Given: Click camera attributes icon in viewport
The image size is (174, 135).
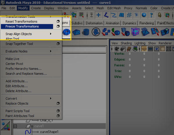Looking at the screenshot, I should pyautogui.click(x=123, y=49).
